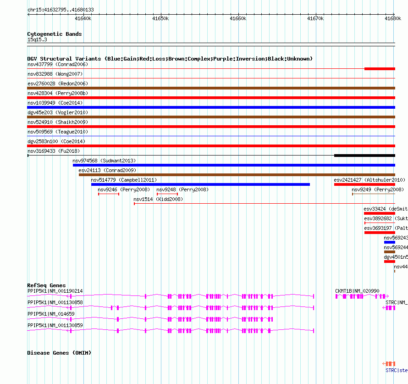
Task: Open the PPIP5K1|NM_014659 transcript label
Action: (x=51, y=314)
